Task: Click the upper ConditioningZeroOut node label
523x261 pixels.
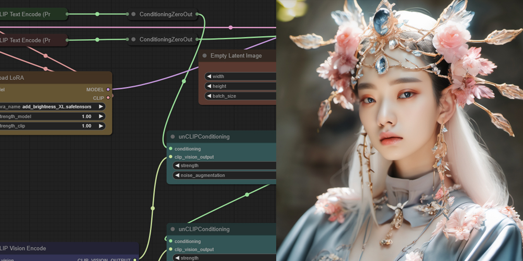Action: point(166,14)
